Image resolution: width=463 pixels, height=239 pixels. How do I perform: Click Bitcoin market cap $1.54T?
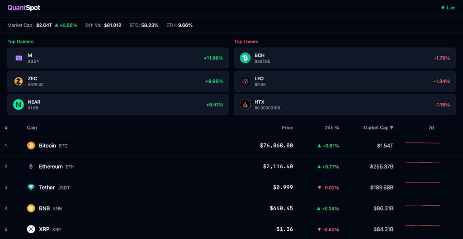[385, 146]
